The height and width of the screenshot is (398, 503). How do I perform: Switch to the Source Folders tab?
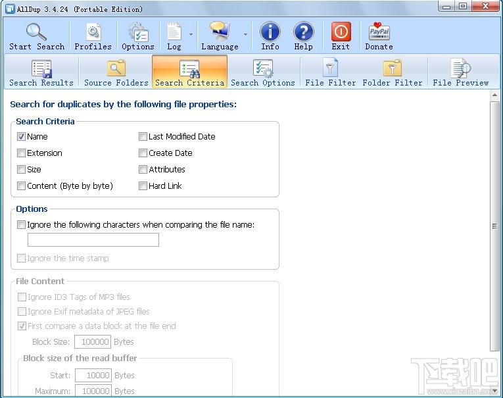coord(116,72)
